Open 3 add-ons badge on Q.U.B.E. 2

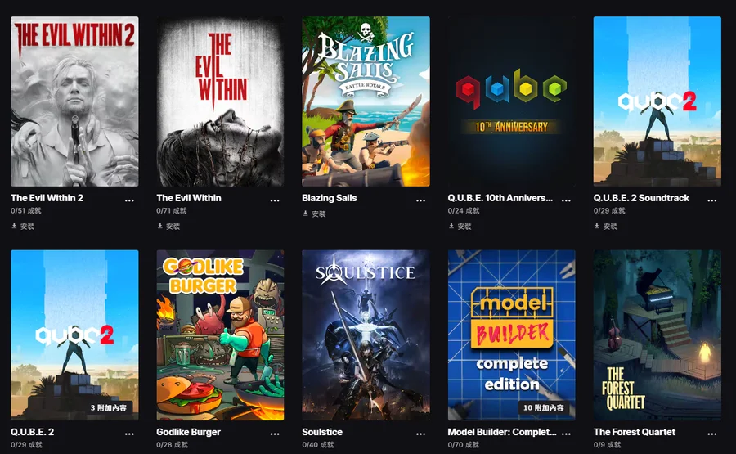[x=109, y=407]
